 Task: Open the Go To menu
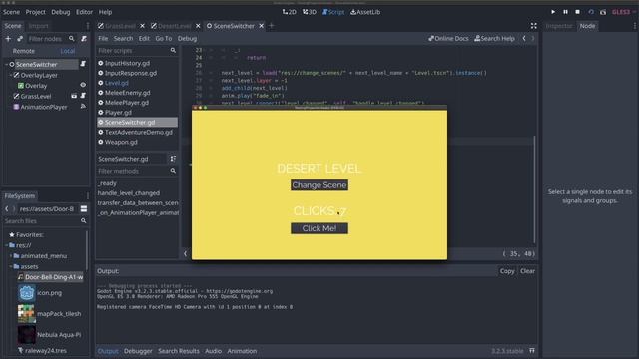[164, 38]
